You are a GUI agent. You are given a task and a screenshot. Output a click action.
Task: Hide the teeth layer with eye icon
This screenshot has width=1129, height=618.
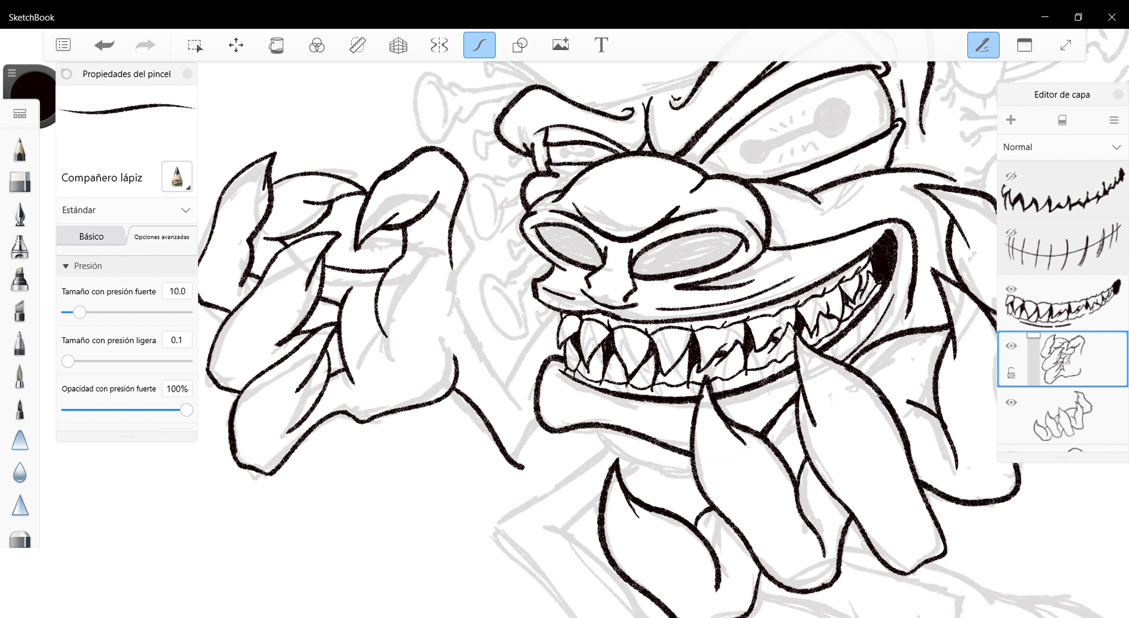click(1011, 289)
